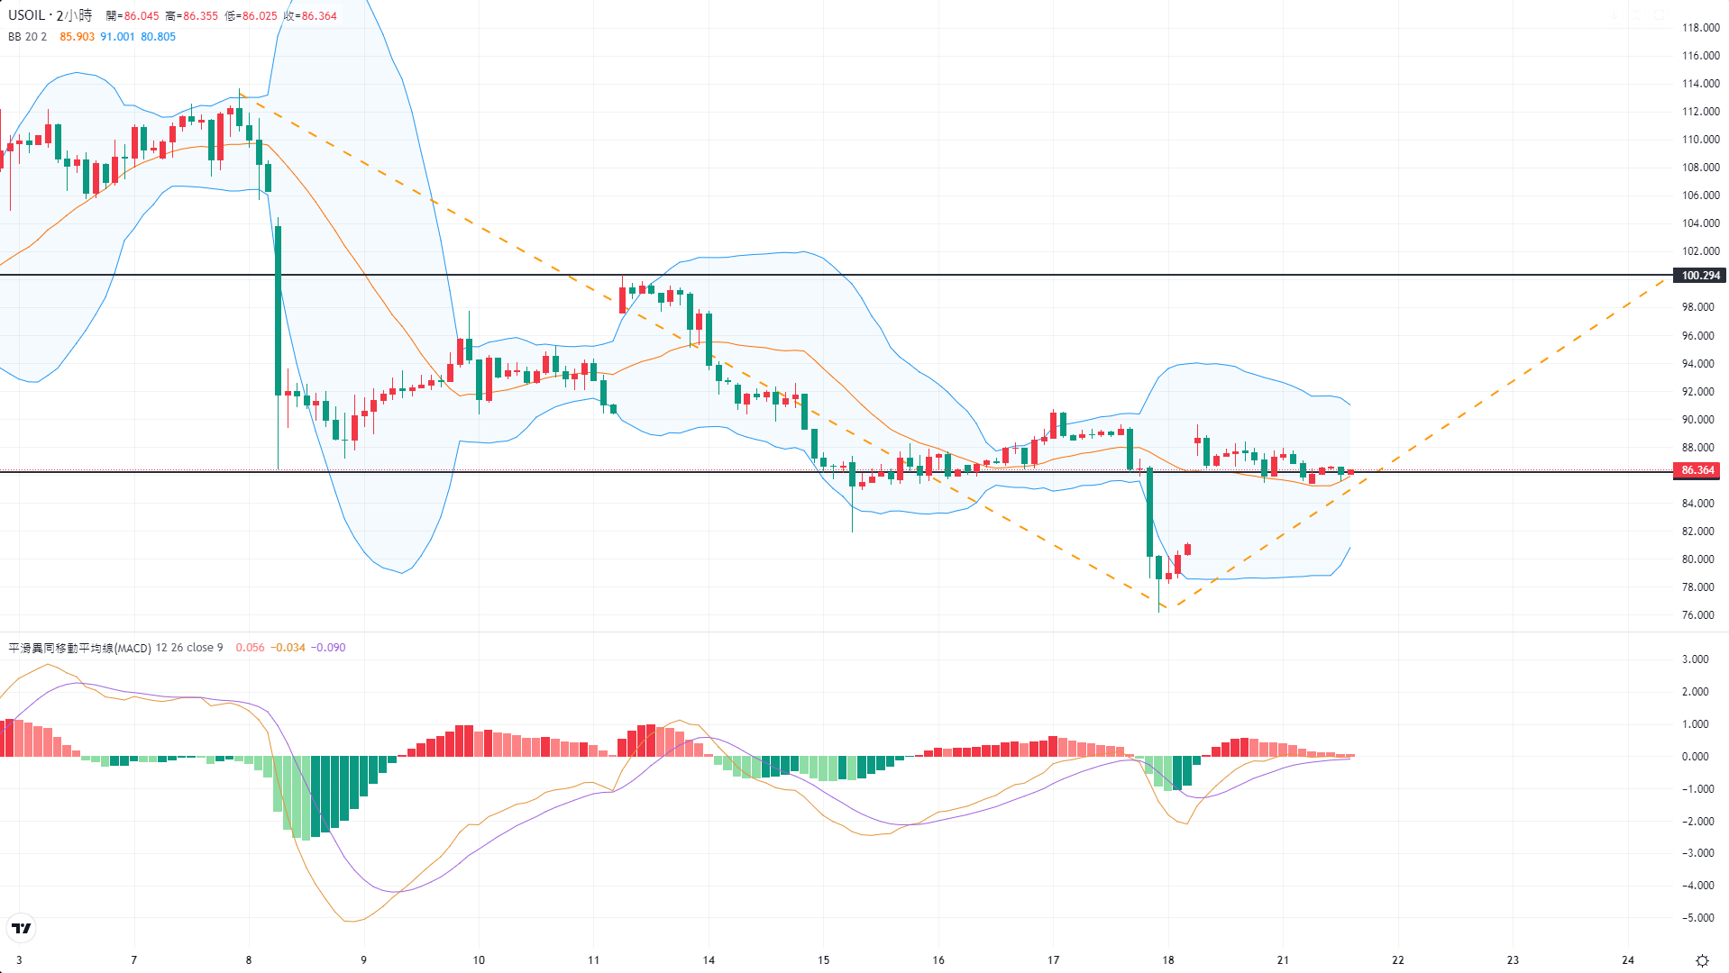The image size is (1729, 973).
Task: Click date 8 on the time axis
Action: (249, 960)
